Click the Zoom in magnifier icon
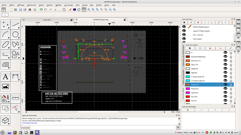The width and height of the screenshot is (241, 135). [x=89, y=9]
